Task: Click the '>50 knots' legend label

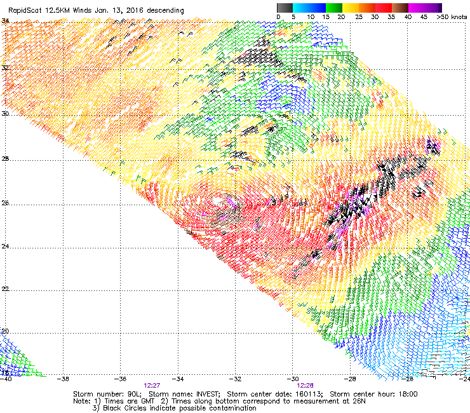Action: point(452,17)
